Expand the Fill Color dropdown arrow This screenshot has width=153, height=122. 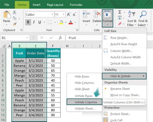66,22
